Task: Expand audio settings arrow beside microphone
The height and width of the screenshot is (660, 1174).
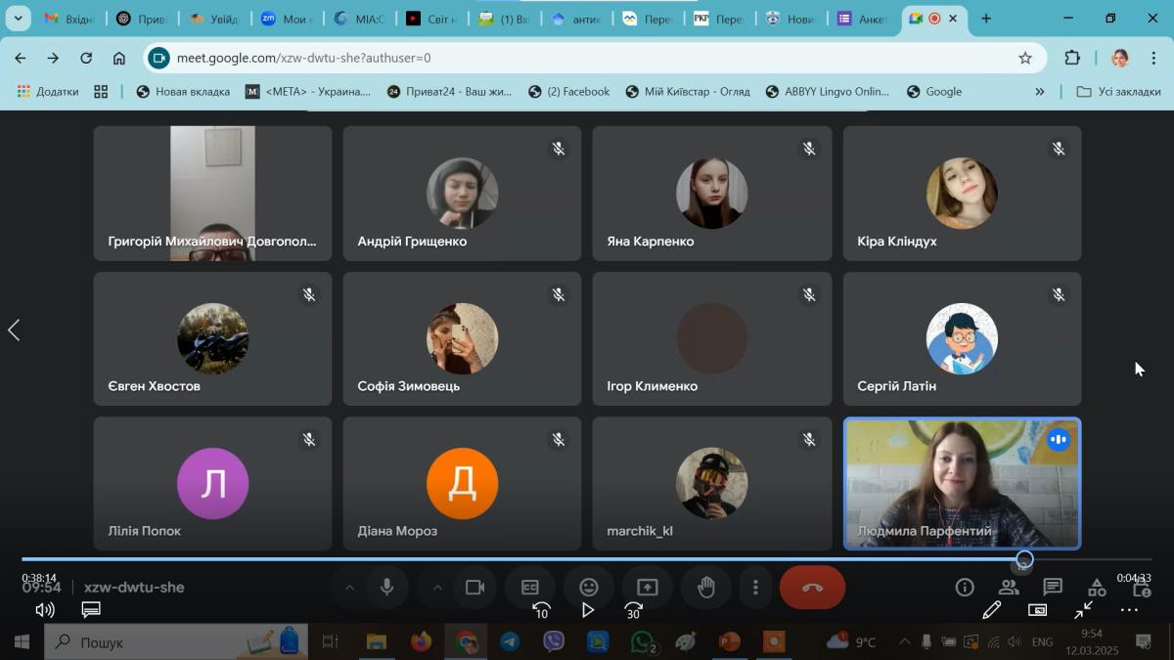Action: pos(349,588)
